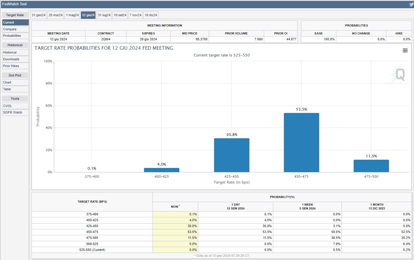Click the FedWatch Tool title

coord(14,4)
